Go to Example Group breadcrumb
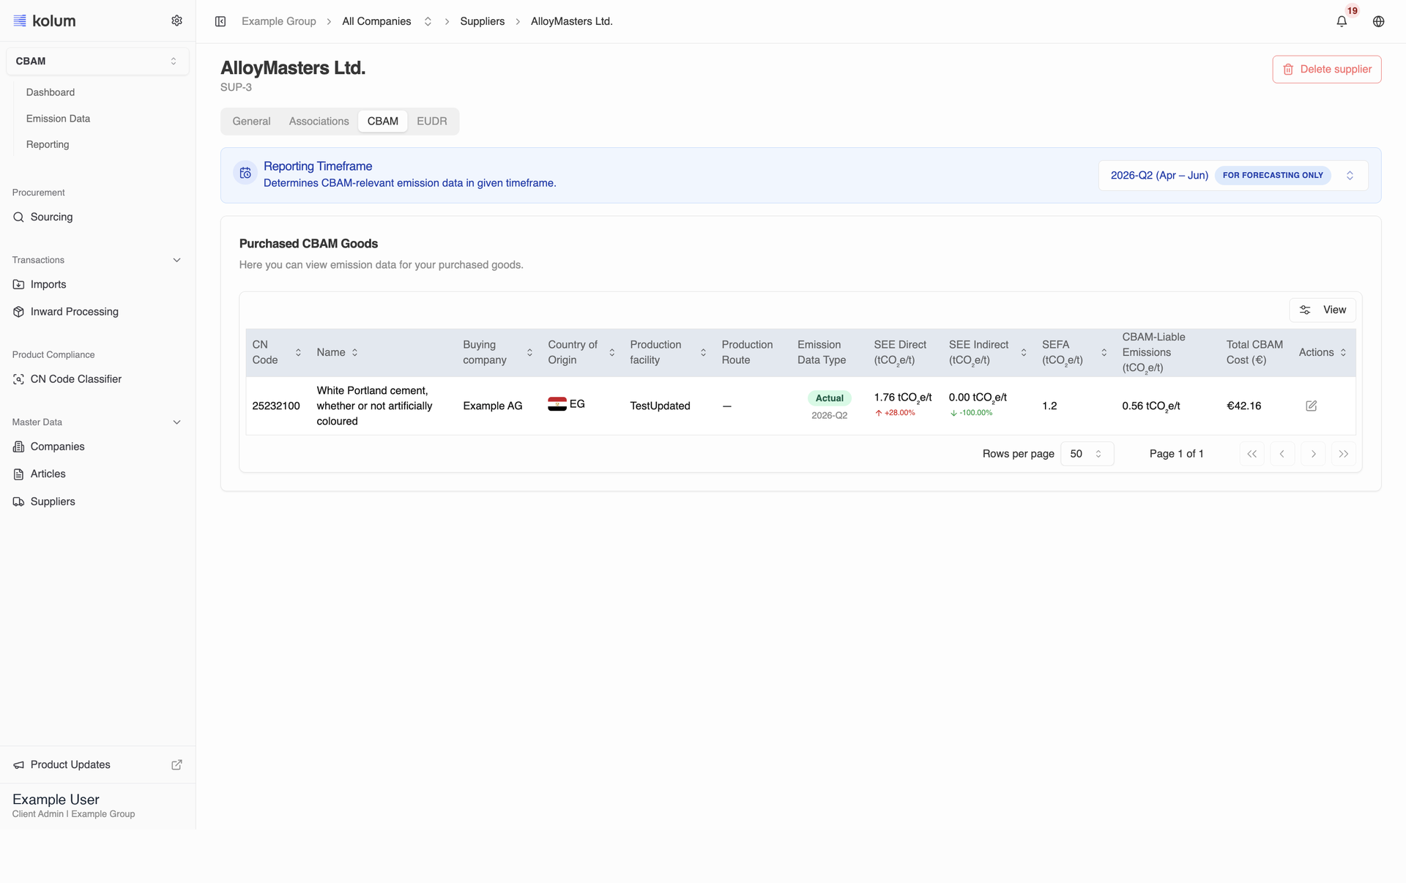The height and width of the screenshot is (883, 1406). pos(278,21)
